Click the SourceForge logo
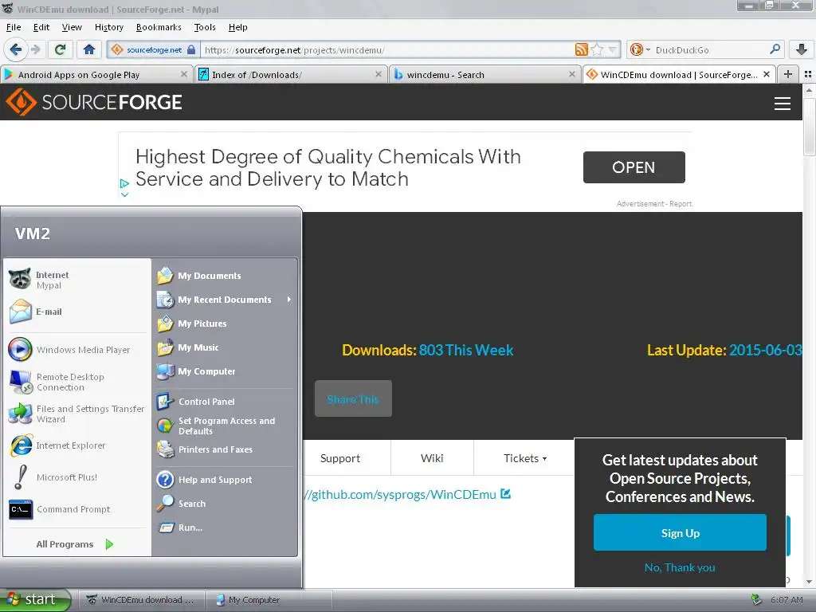 click(94, 102)
